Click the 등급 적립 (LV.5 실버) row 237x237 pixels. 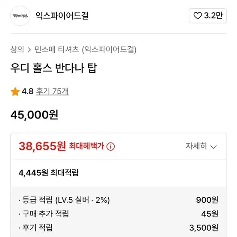(118, 200)
